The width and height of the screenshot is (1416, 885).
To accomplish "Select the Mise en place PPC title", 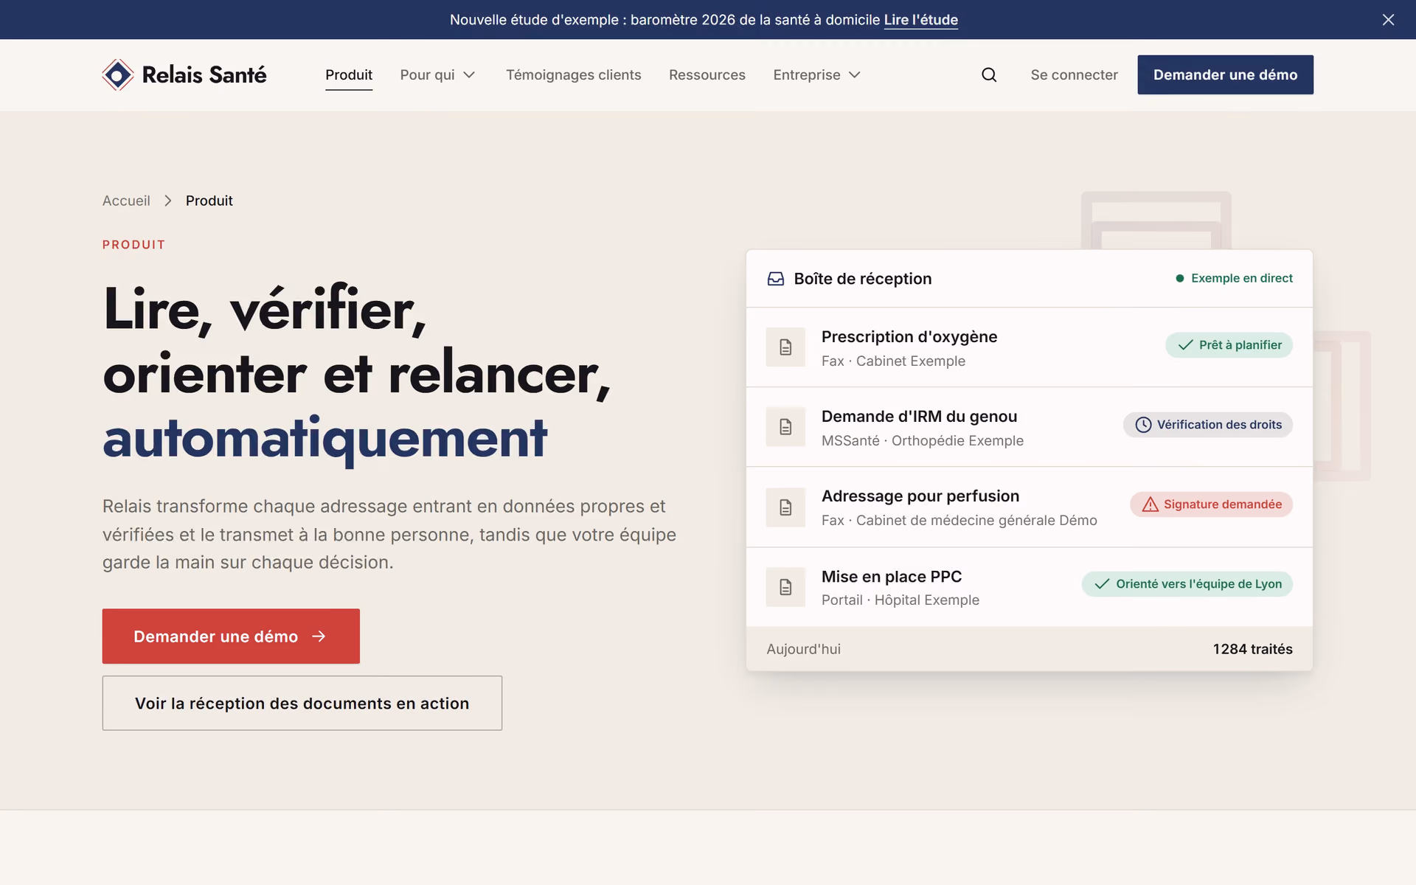I will tap(892, 577).
